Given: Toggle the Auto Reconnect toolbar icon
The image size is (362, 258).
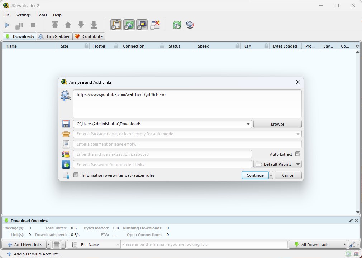Looking at the screenshot, I should pyautogui.click(x=129, y=25).
